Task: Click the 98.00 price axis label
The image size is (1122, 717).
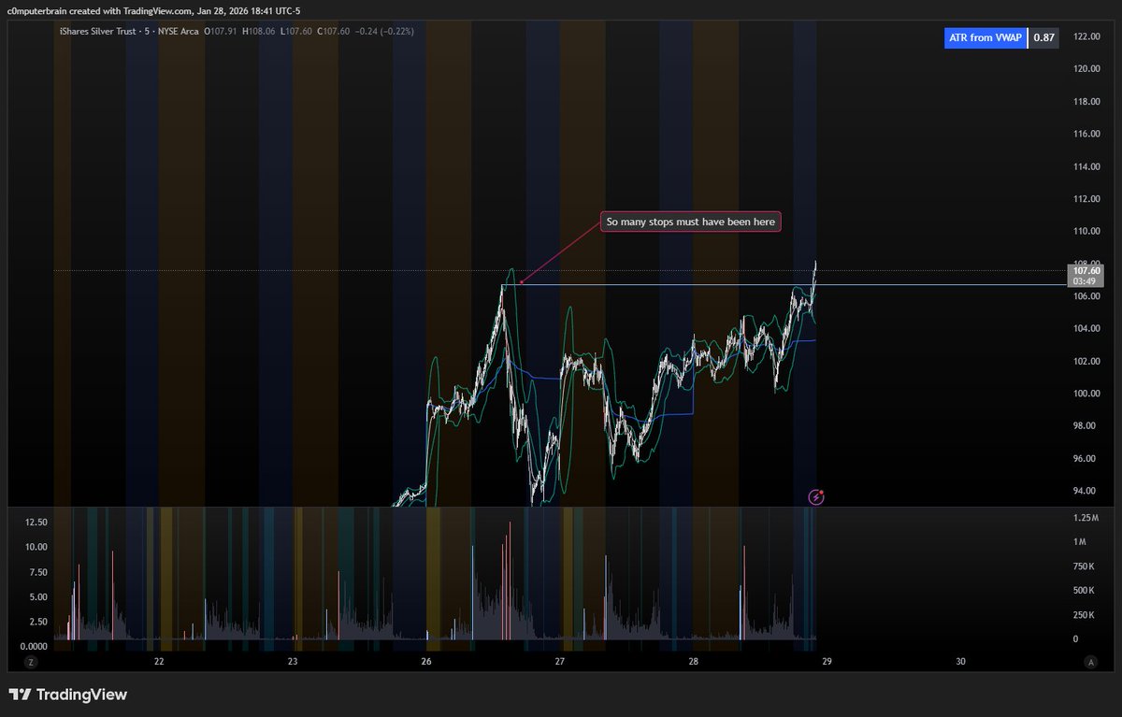Action: [1085, 426]
